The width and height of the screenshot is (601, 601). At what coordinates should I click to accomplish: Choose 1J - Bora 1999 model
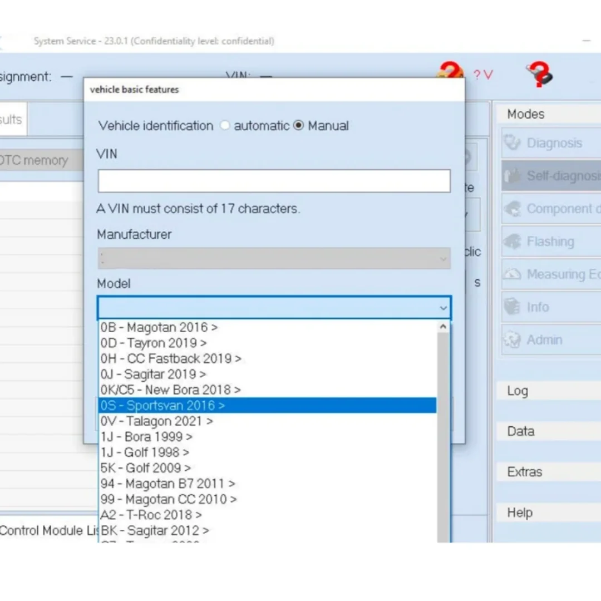[x=267, y=437]
